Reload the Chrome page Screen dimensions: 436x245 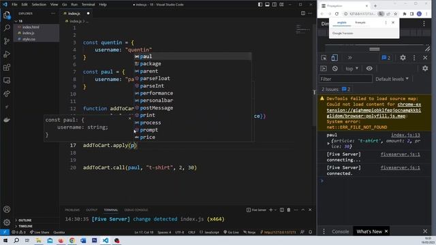pos(337,14)
